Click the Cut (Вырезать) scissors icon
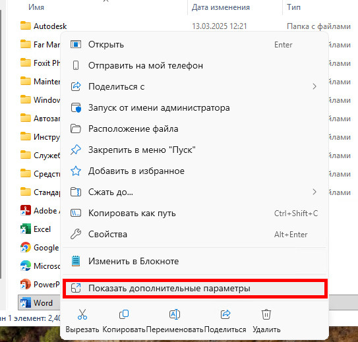The image size is (358, 342). tap(82, 314)
